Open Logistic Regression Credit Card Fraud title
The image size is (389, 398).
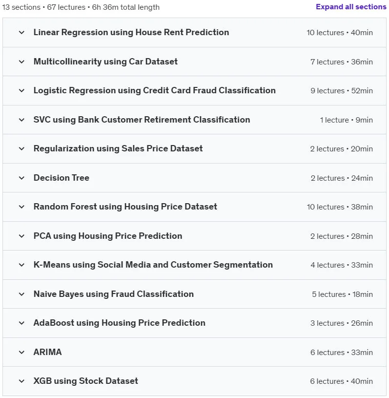click(155, 90)
